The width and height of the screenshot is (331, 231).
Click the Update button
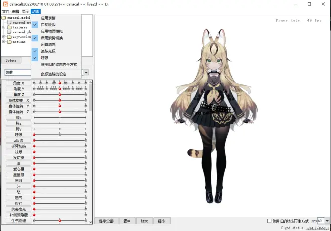11,60
